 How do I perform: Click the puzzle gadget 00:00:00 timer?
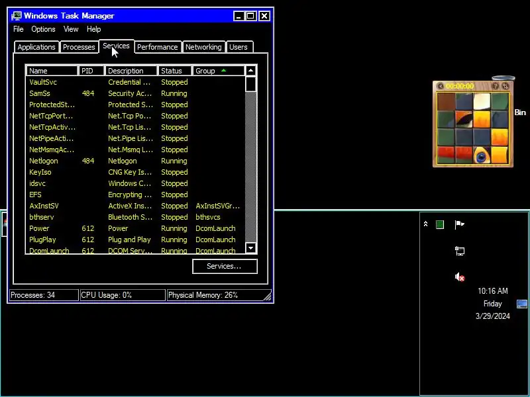[460, 86]
